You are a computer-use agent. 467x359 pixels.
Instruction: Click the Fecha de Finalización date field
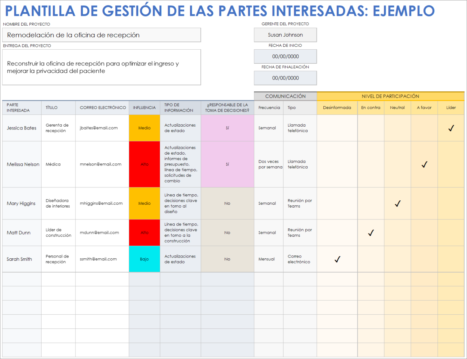pyautogui.click(x=285, y=78)
